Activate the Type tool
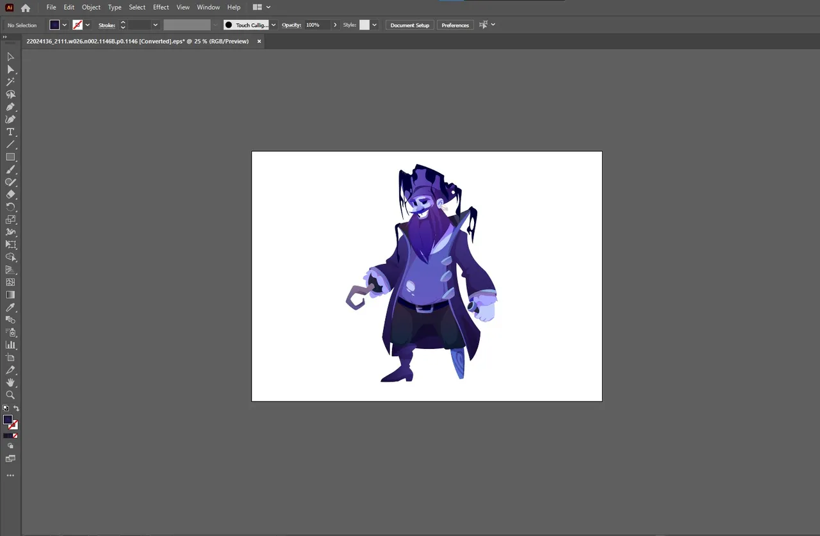Image resolution: width=820 pixels, height=536 pixels. tap(10, 132)
